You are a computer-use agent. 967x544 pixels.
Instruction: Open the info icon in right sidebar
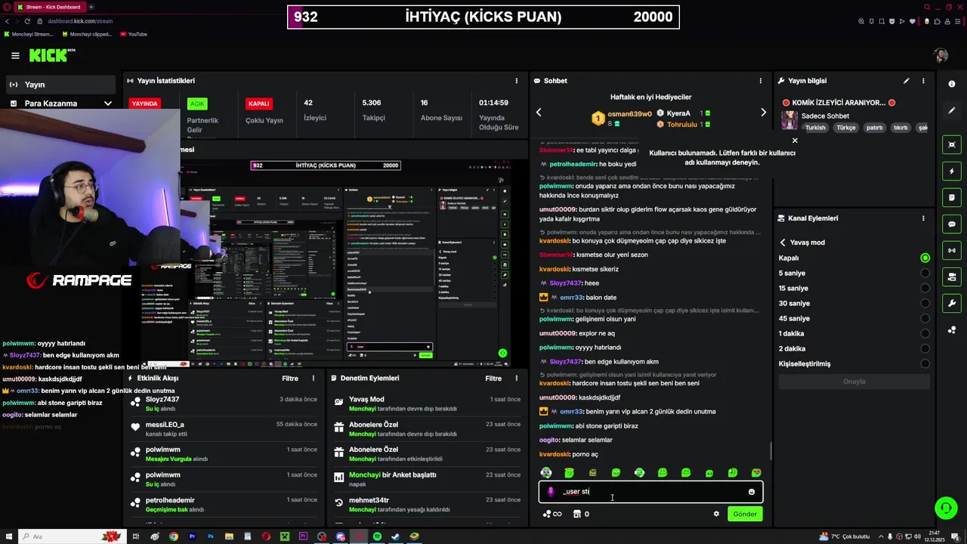click(x=952, y=84)
